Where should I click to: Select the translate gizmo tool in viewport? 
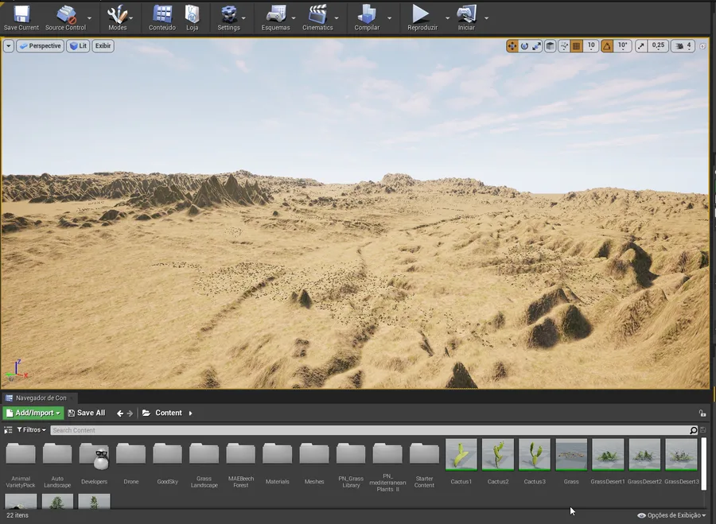[x=512, y=46]
